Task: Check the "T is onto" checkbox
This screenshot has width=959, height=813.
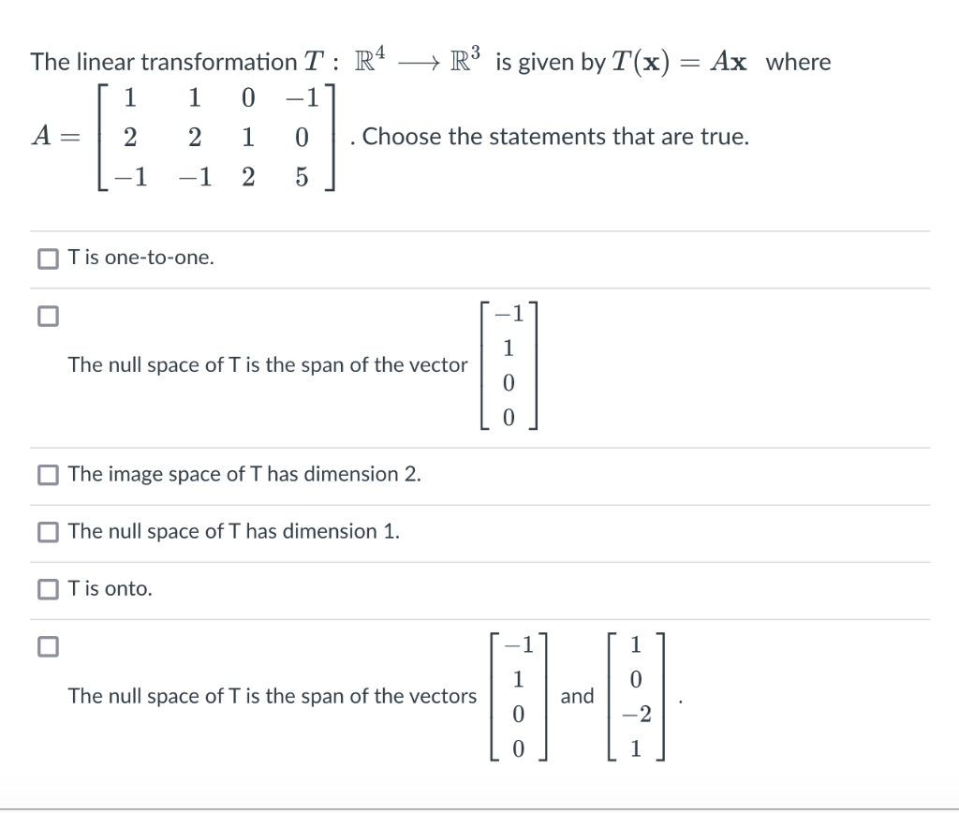Action: point(47,590)
